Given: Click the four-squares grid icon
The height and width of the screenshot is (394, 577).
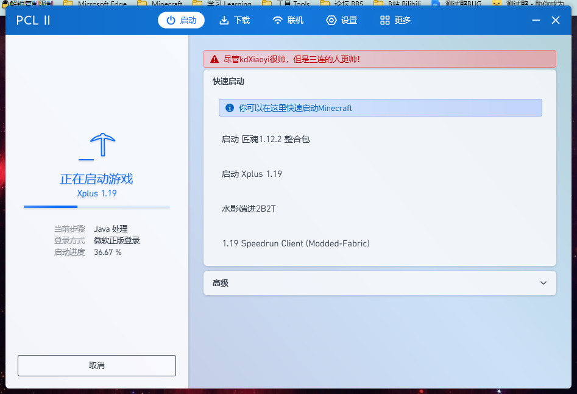Looking at the screenshot, I should [385, 20].
